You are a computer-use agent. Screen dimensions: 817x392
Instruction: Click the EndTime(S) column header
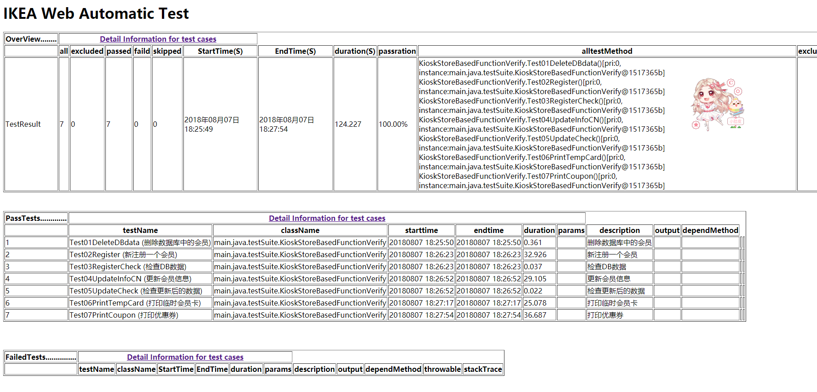pyautogui.click(x=296, y=51)
